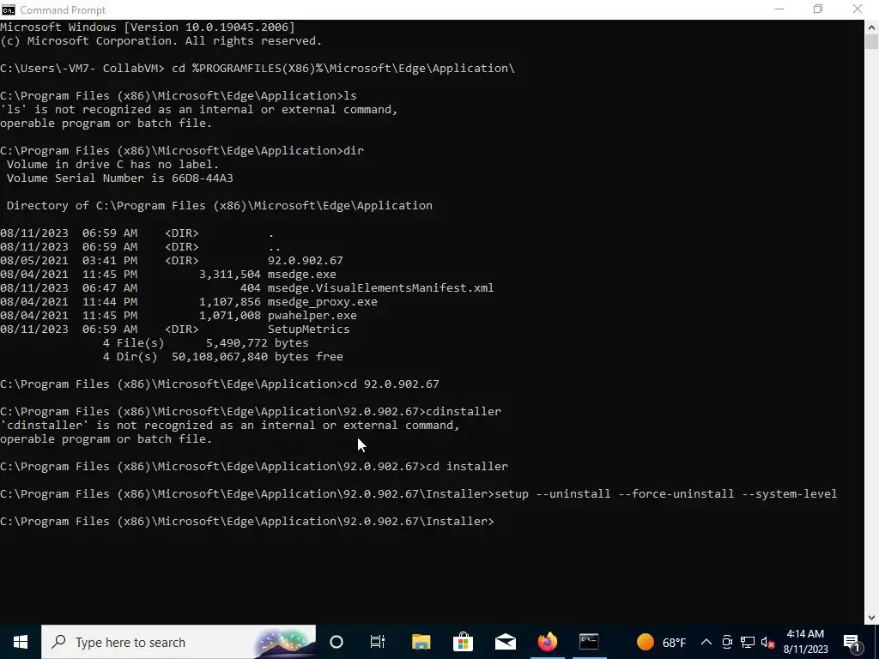Close the Command Prompt window
The image size is (879, 659).
(x=858, y=9)
